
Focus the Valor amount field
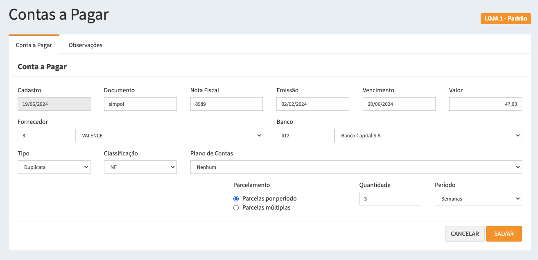click(485, 104)
